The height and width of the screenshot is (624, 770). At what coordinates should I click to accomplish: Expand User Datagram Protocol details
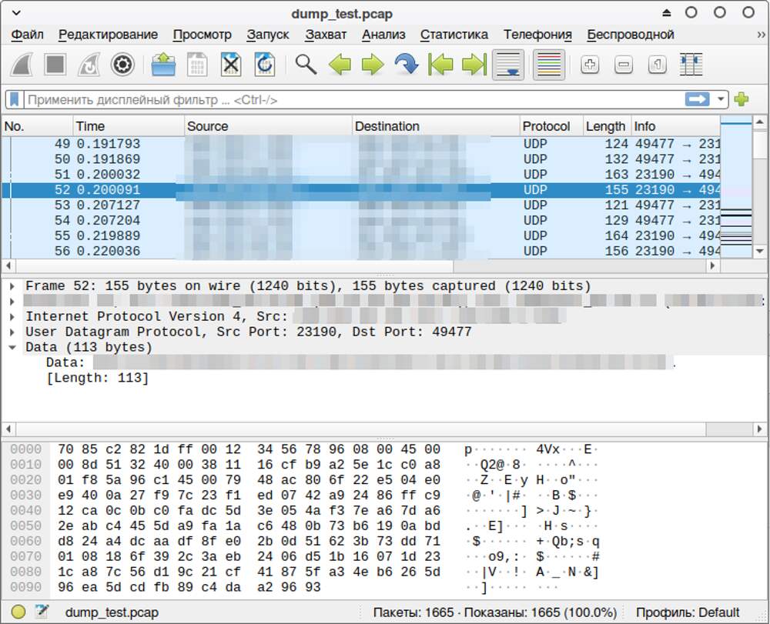[x=12, y=332]
